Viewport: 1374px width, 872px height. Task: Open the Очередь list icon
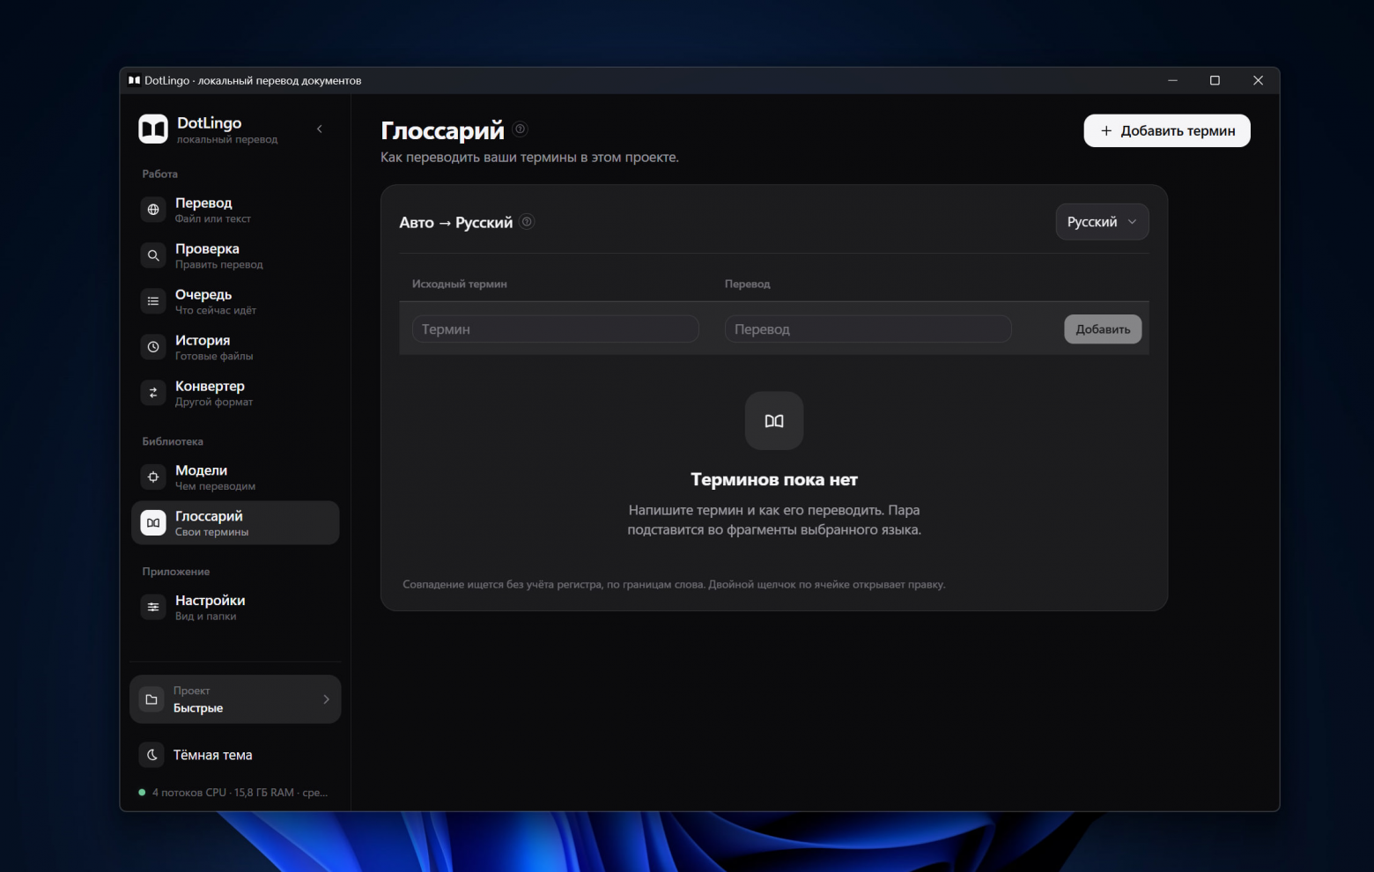(x=153, y=301)
